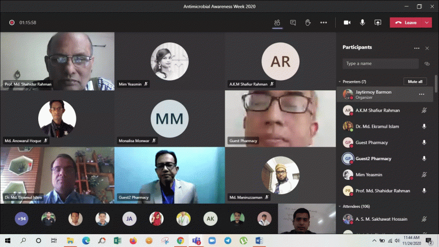Open Task View on taskbar
The width and height of the screenshot is (439, 247).
54,241
